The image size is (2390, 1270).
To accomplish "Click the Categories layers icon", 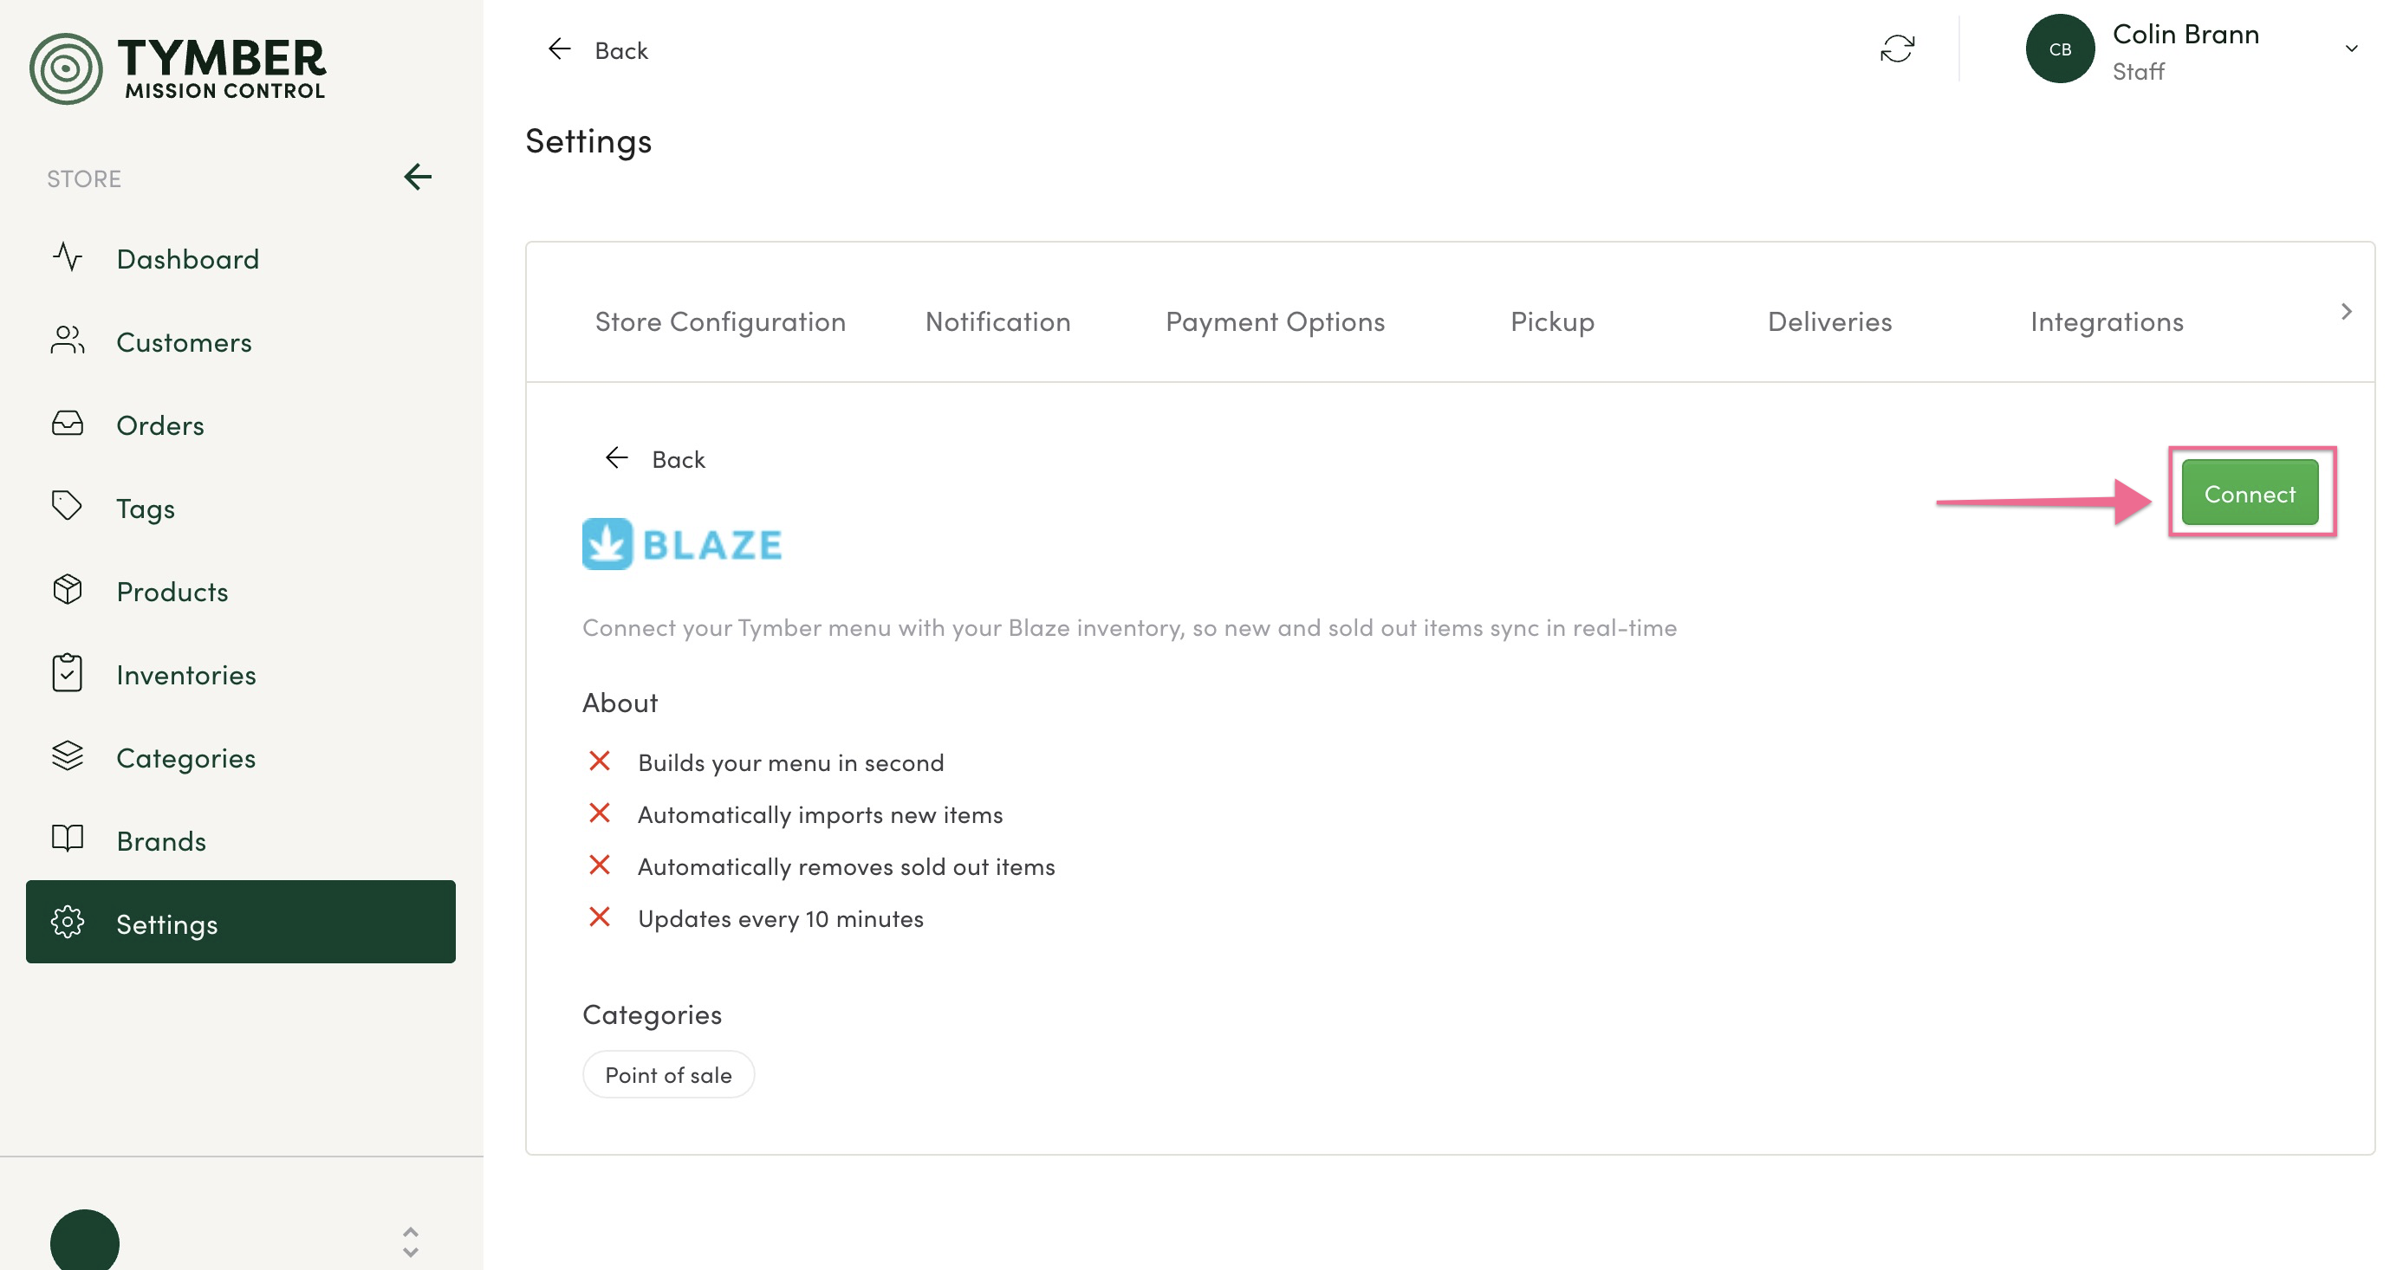I will [68, 756].
